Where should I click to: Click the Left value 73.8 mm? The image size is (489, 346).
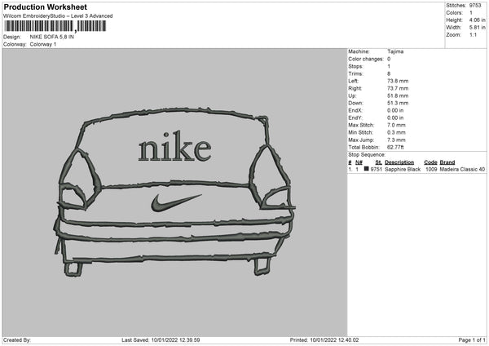[x=398, y=81]
